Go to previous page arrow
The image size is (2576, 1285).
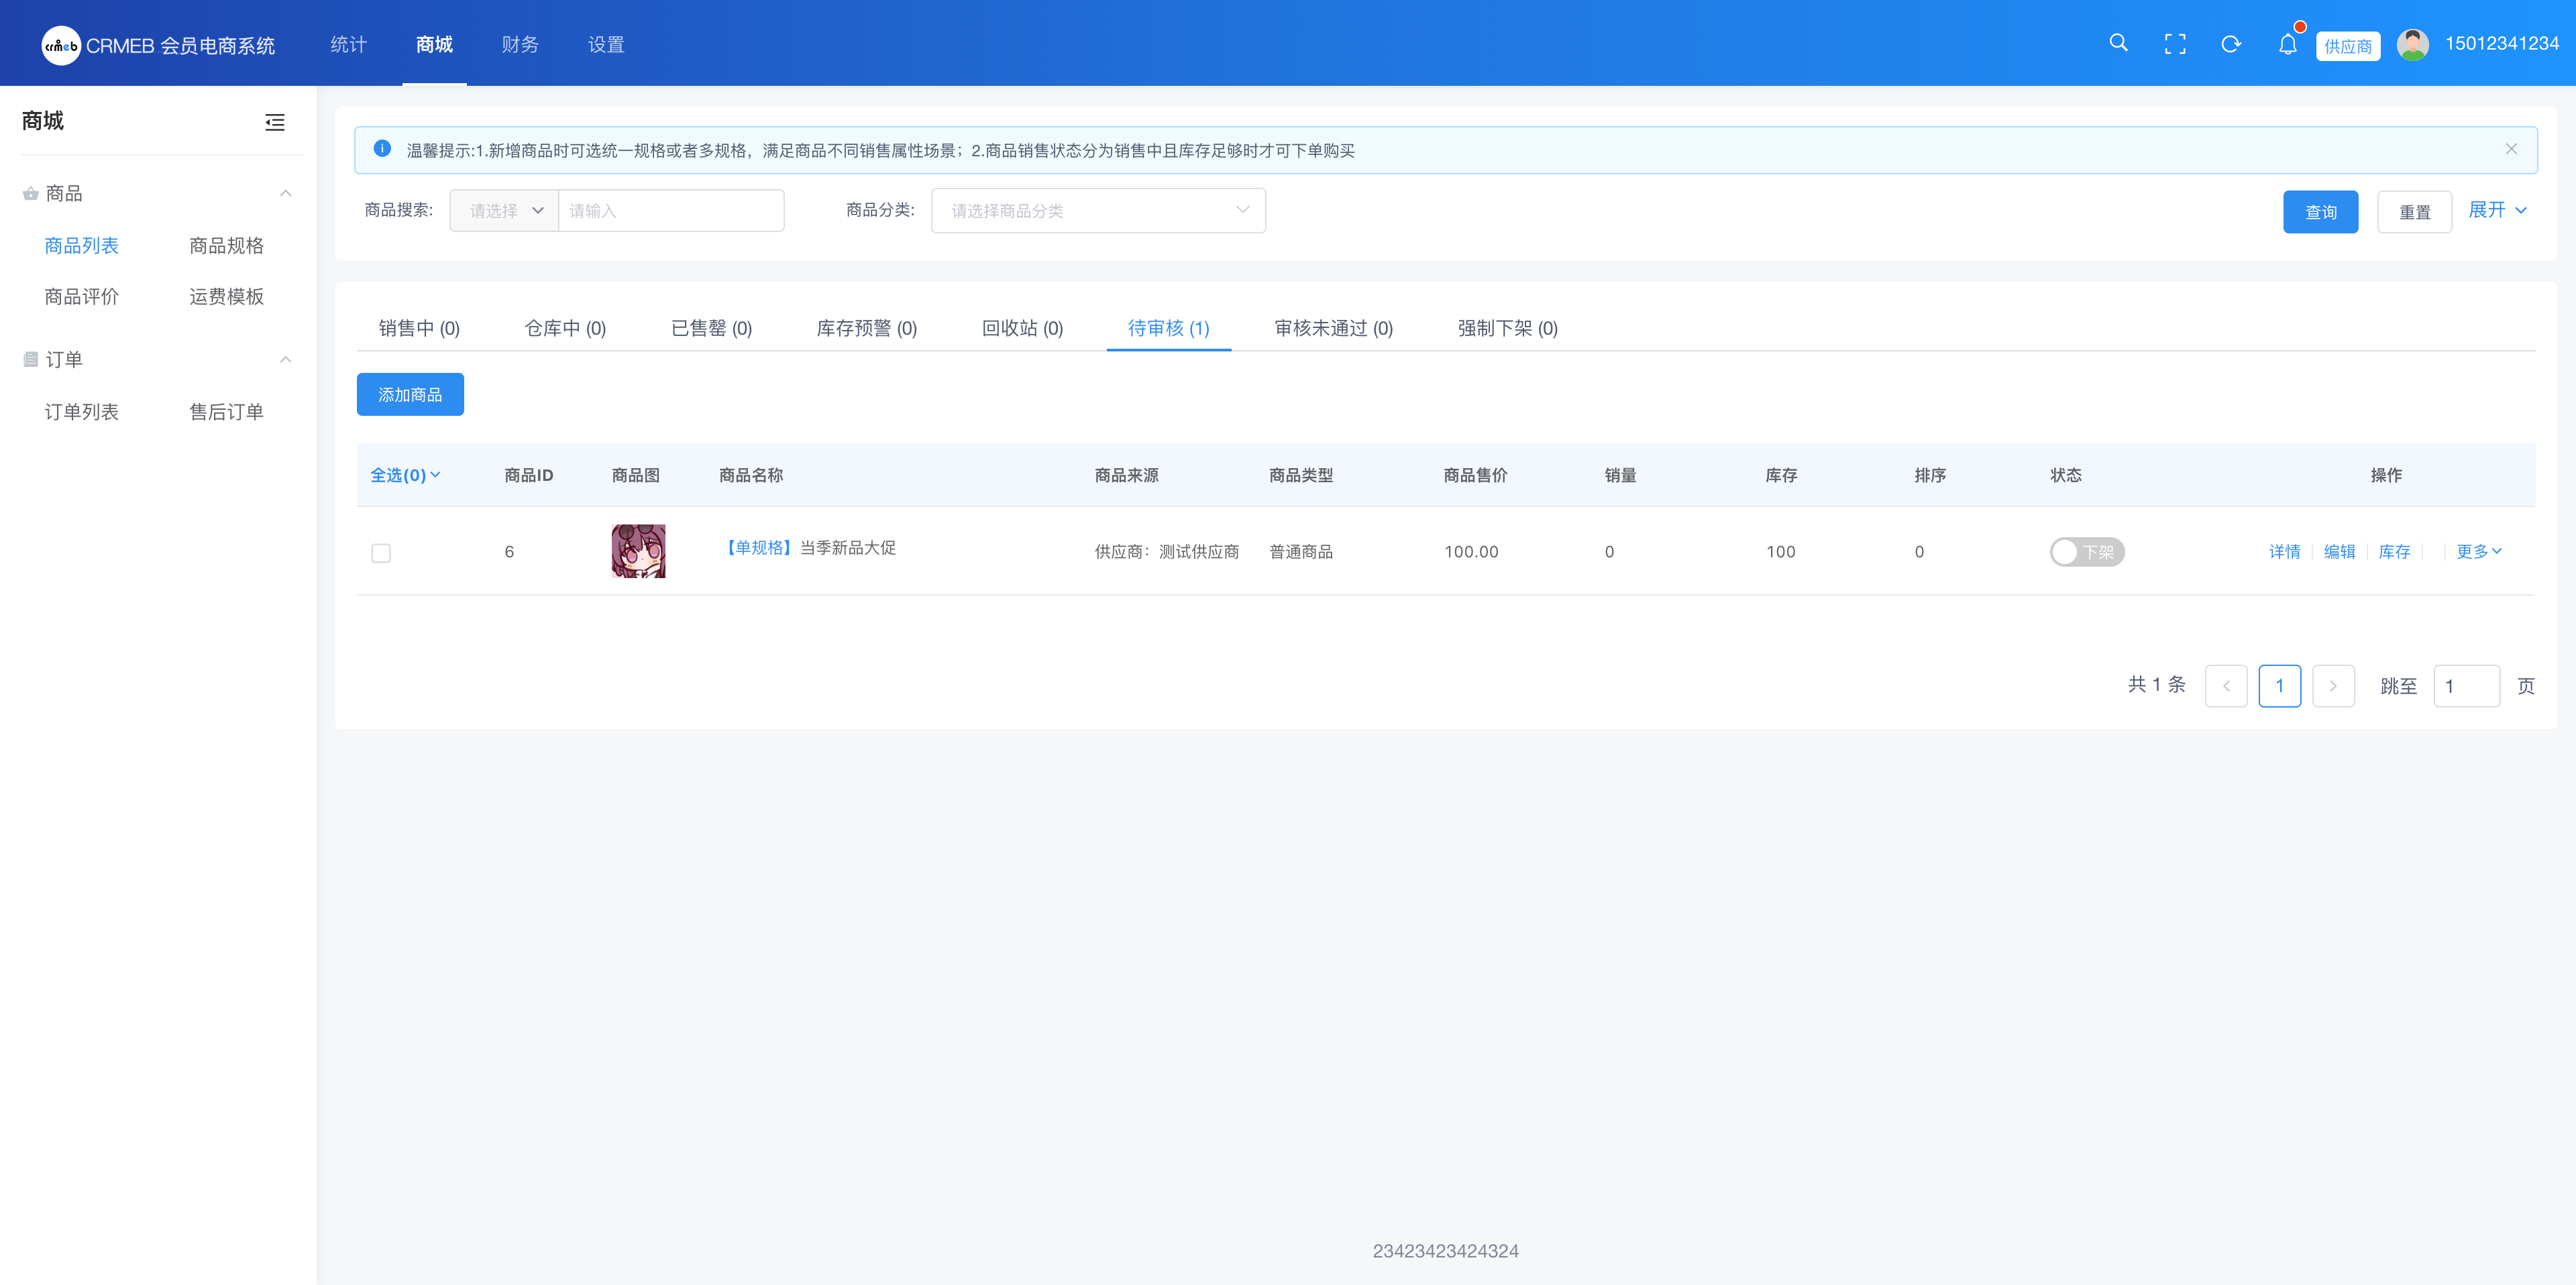pyautogui.click(x=2226, y=686)
